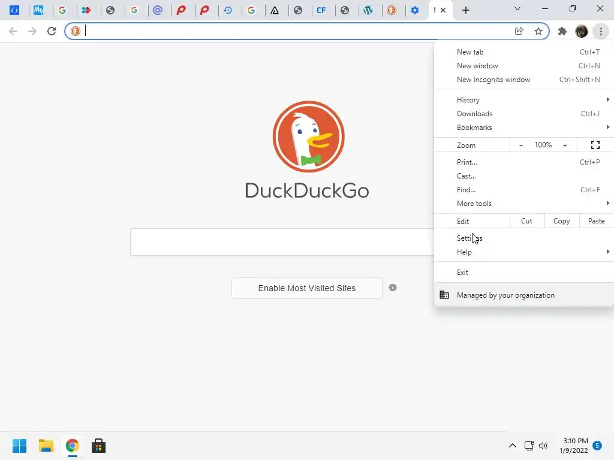Click the Chrome taskbar icon
614x460 pixels.
72,446
